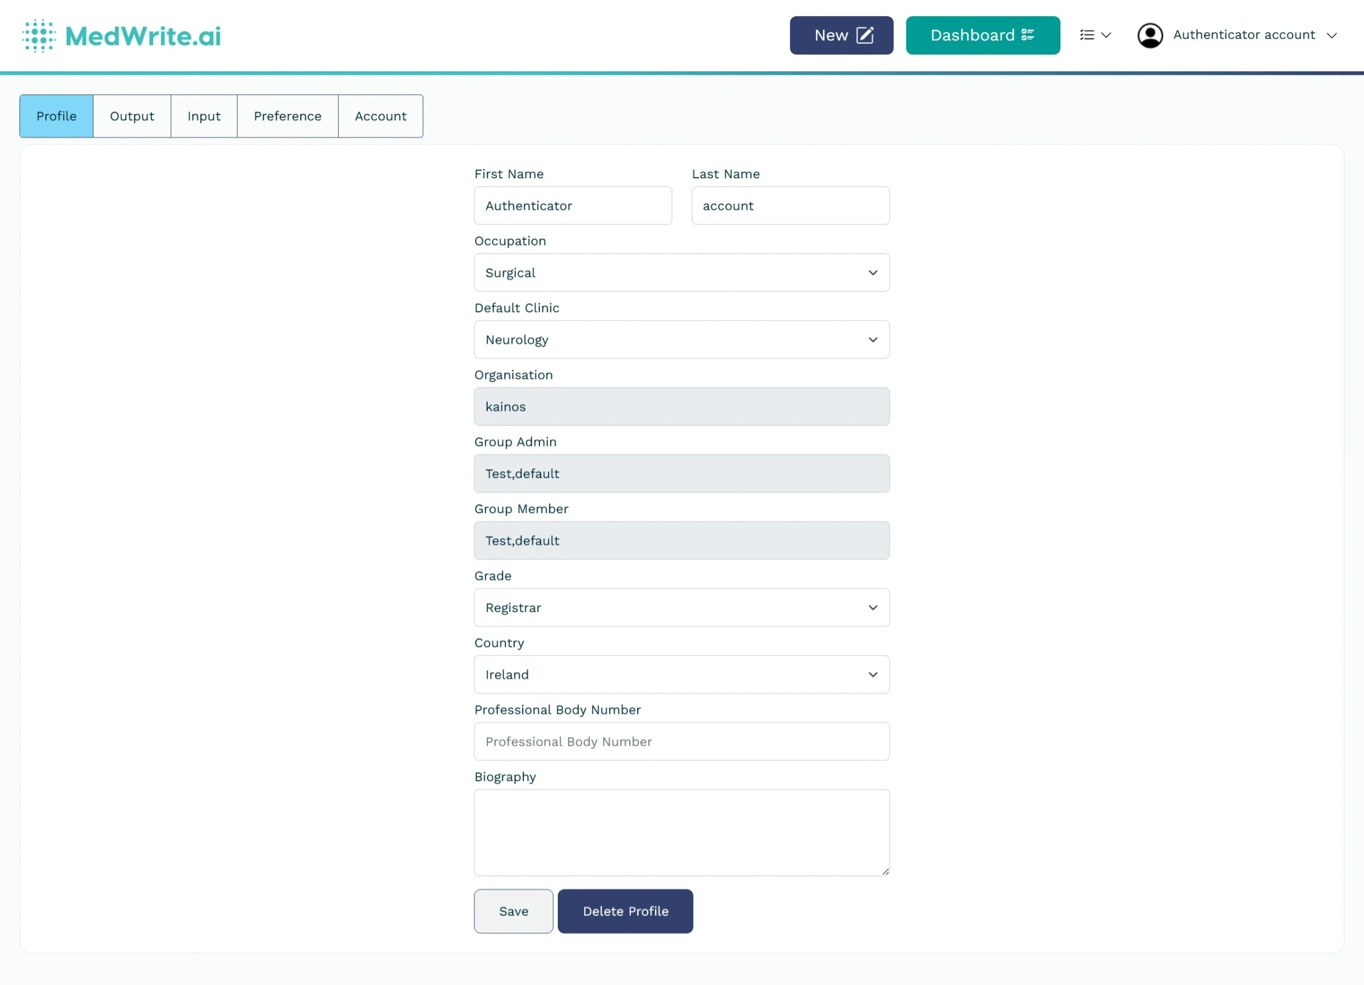Click the New button
The image size is (1364, 985).
[x=841, y=35]
